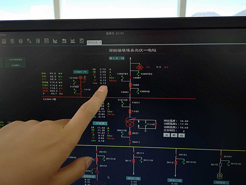This screenshot has height=185, width=246.
Task: Select the 111YD PT symbol
Action: [x=80, y=78]
